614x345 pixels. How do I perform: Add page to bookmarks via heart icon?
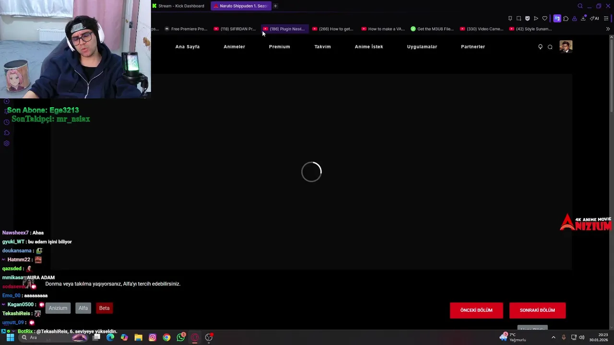(x=544, y=19)
